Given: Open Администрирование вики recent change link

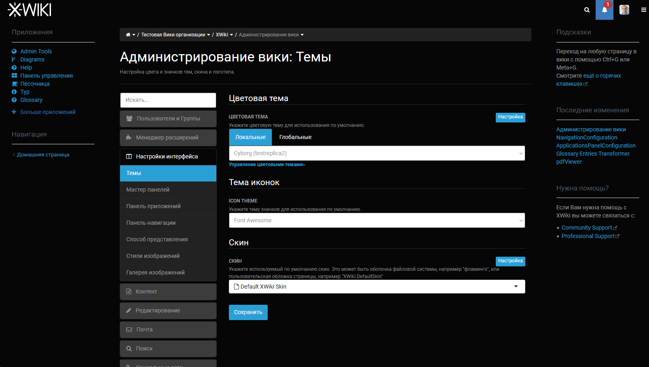Looking at the screenshot, I should 591,129.
